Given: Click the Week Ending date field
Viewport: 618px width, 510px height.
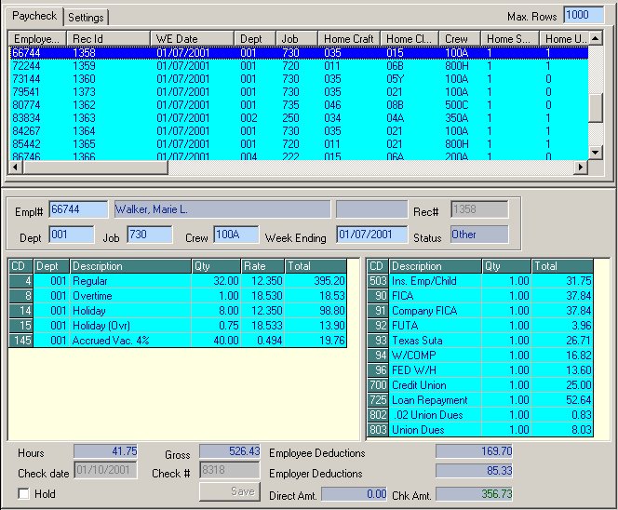Looking at the screenshot, I should tap(370, 235).
